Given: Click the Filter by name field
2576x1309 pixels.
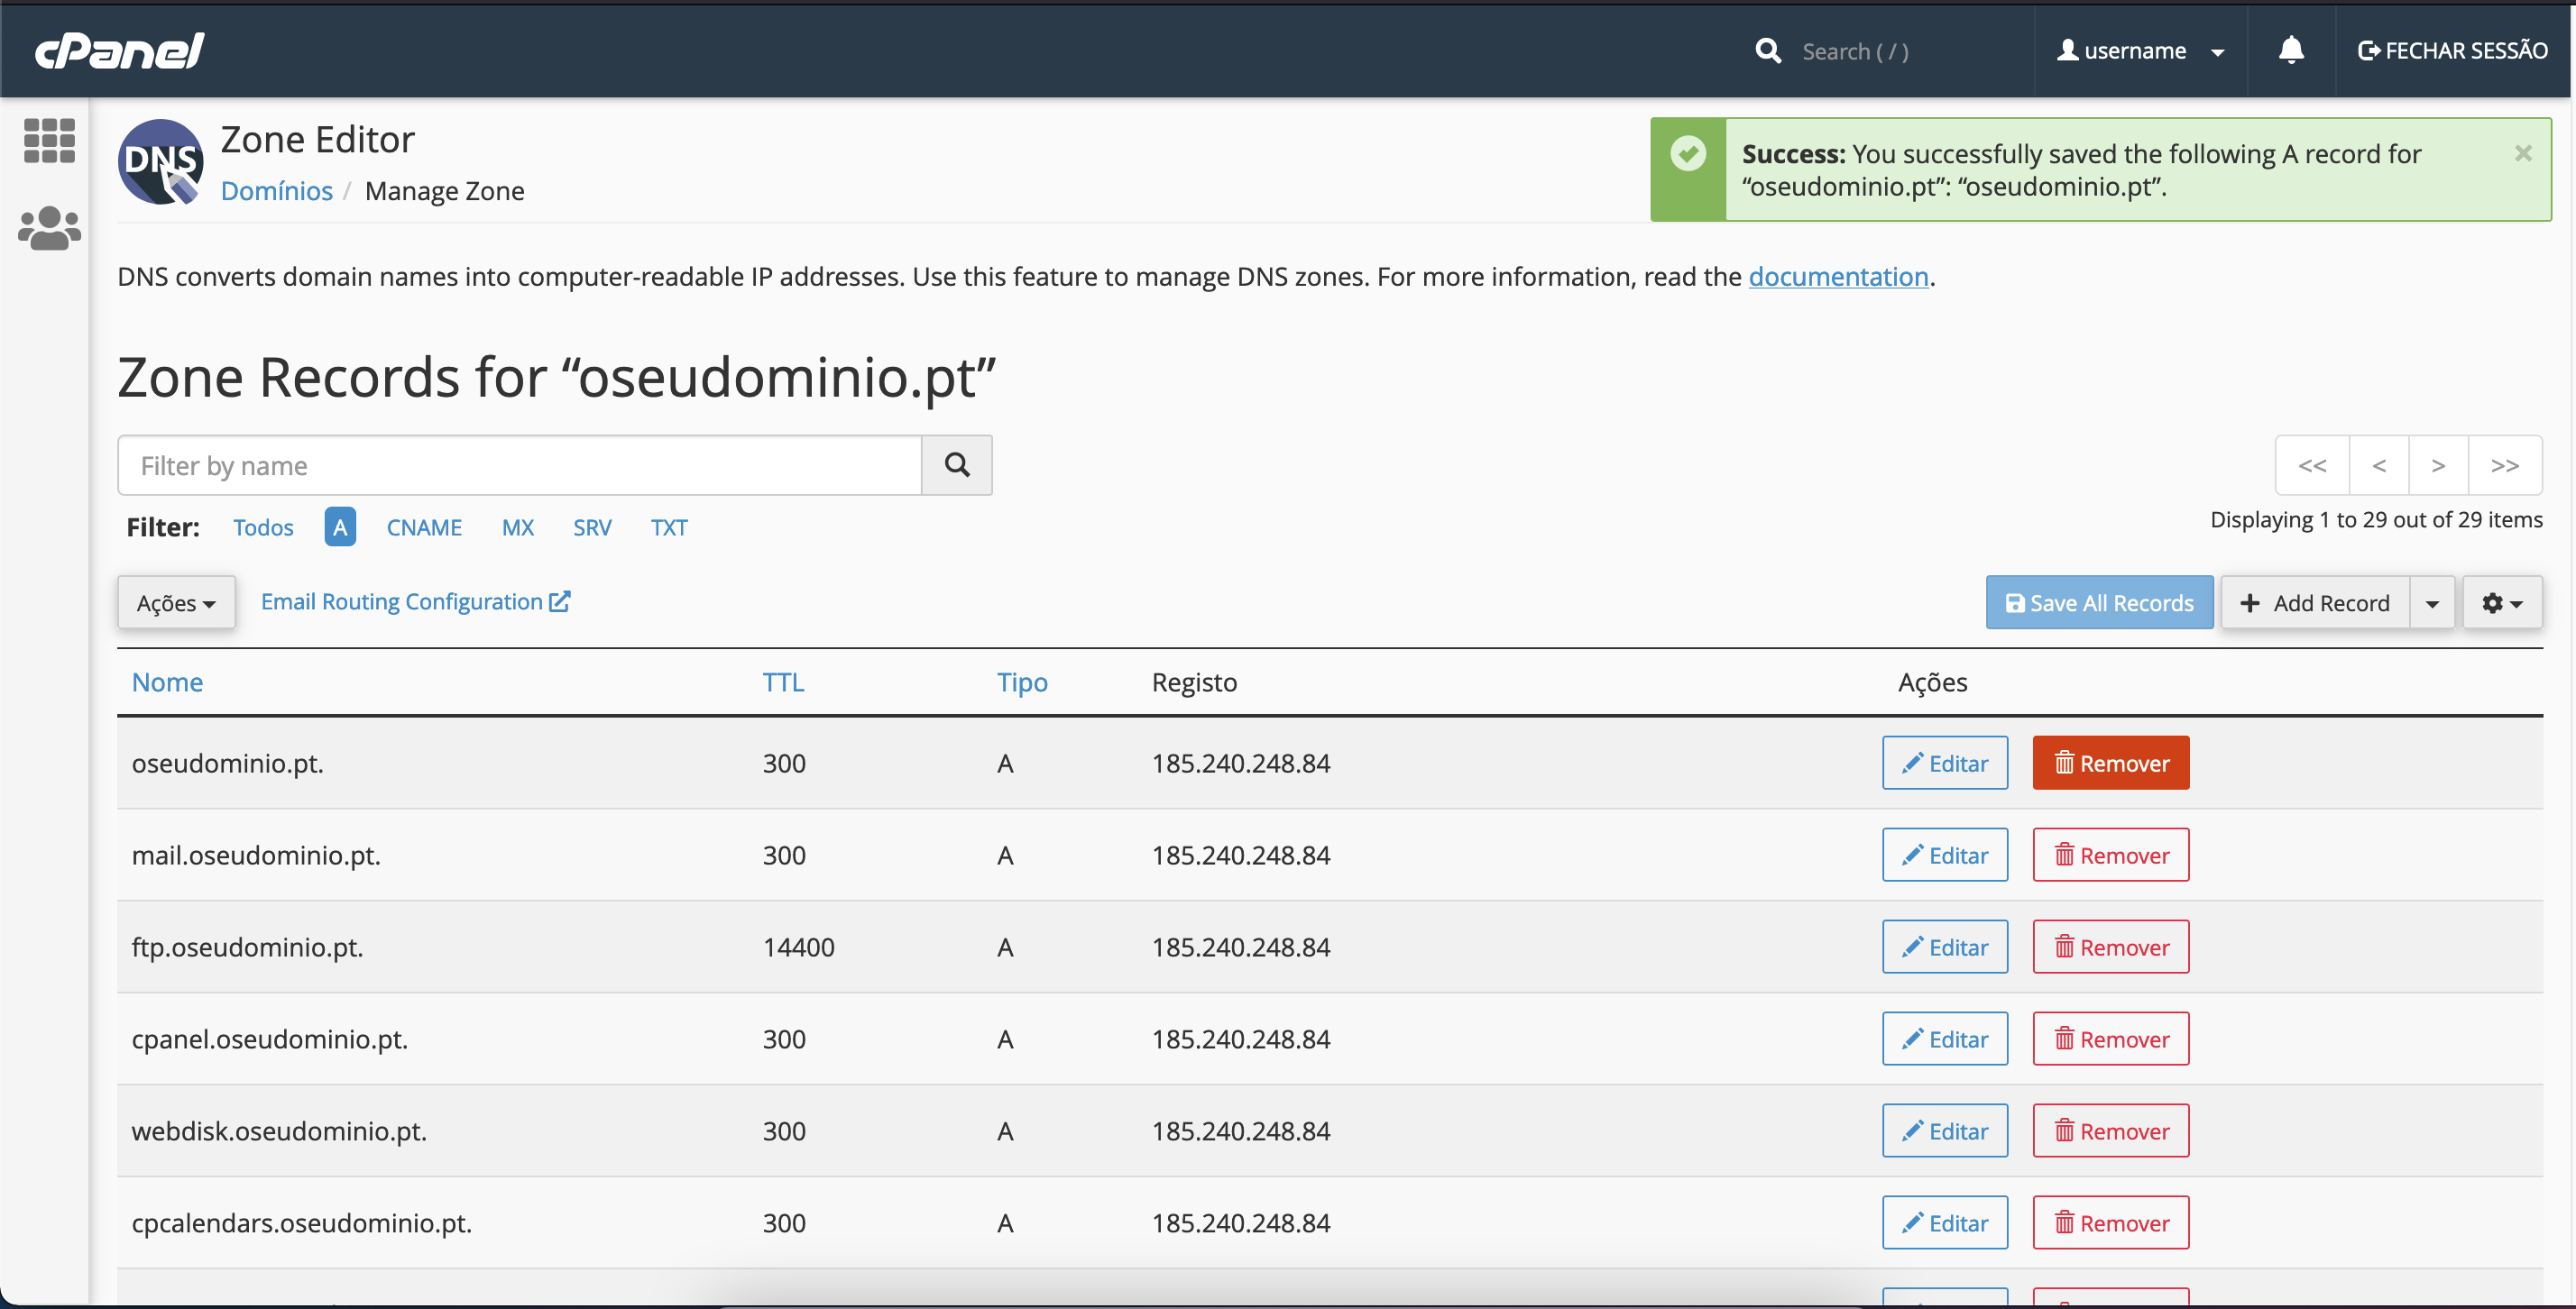Looking at the screenshot, I should click(519, 464).
